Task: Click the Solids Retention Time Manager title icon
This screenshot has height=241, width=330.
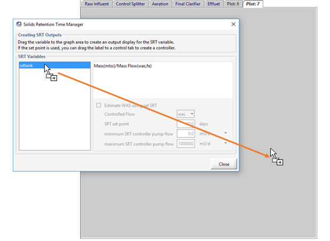Action: click(19, 25)
